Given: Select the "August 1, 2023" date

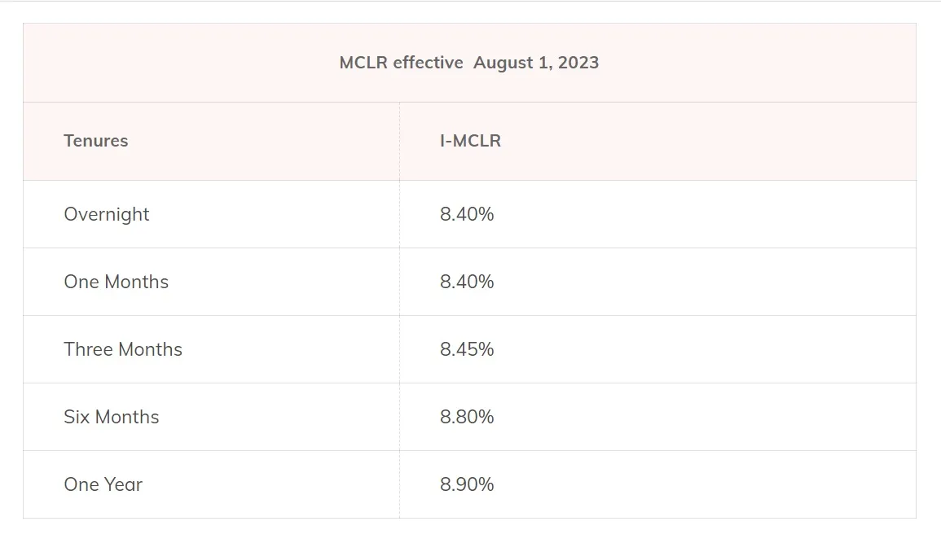Looking at the screenshot, I should tap(535, 63).
